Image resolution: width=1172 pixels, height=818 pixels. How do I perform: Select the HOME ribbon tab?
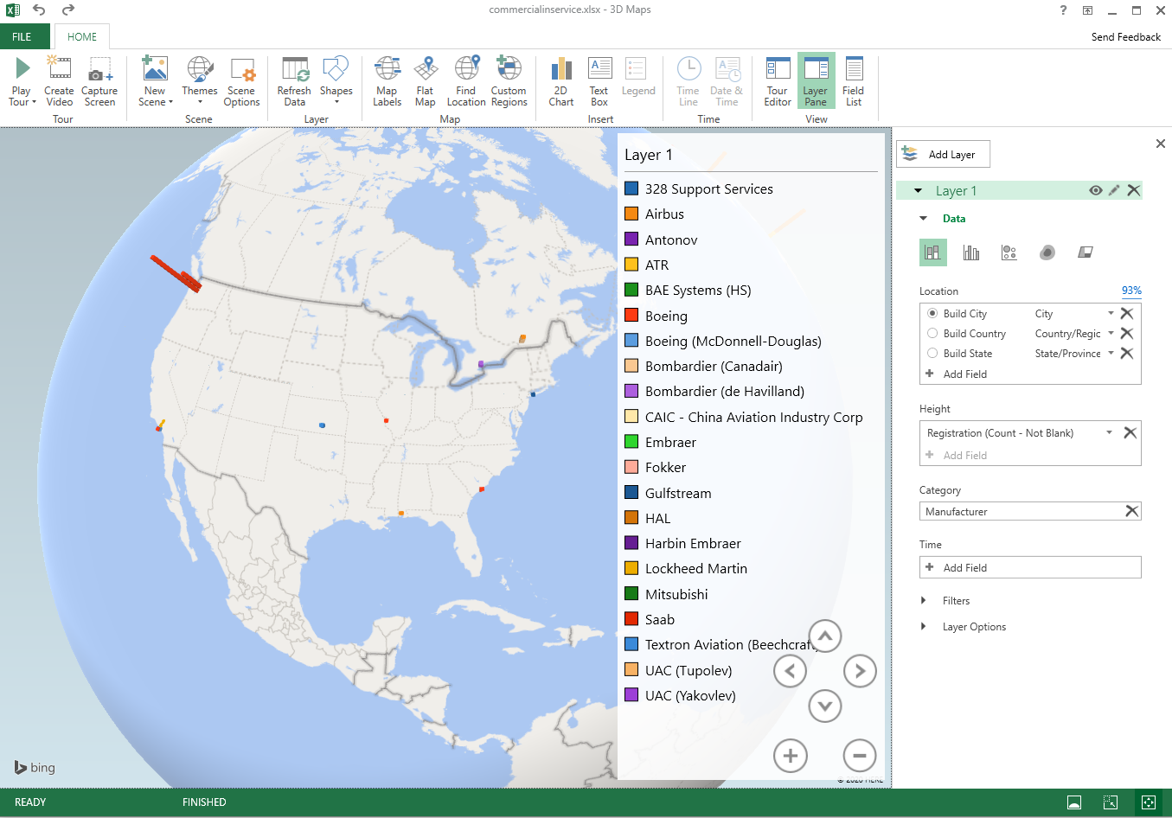82,37
